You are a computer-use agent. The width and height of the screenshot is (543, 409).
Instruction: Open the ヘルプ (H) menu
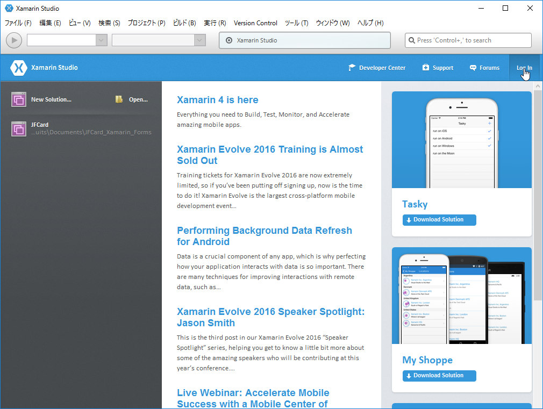point(370,23)
